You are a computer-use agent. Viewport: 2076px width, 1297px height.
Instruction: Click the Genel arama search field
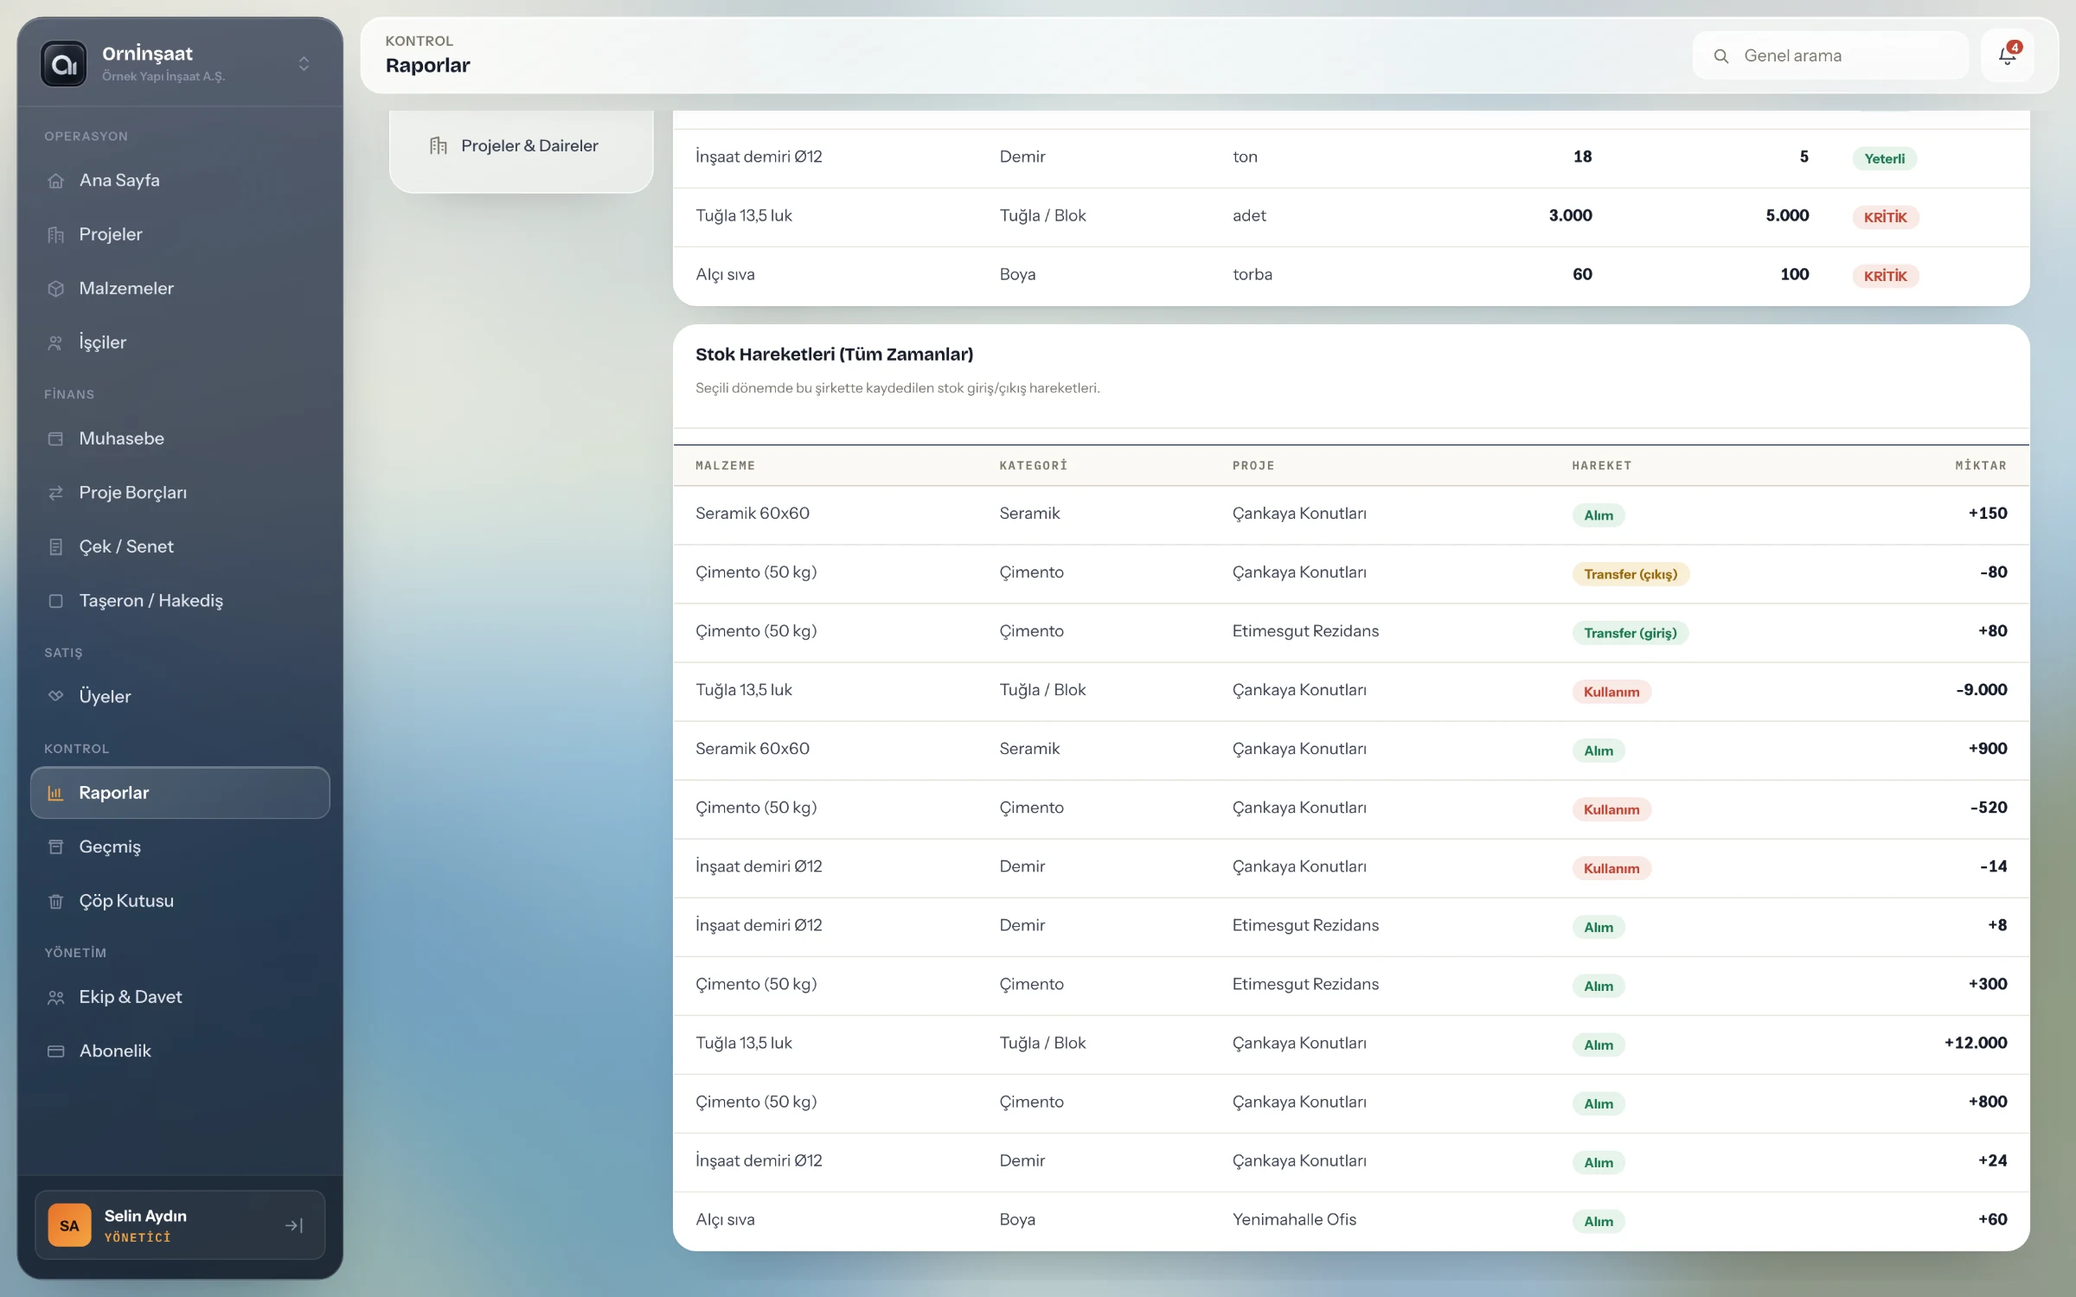coord(1830,56)
